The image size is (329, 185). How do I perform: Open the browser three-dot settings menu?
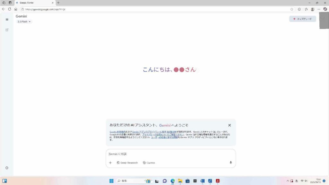pos(319,9)
